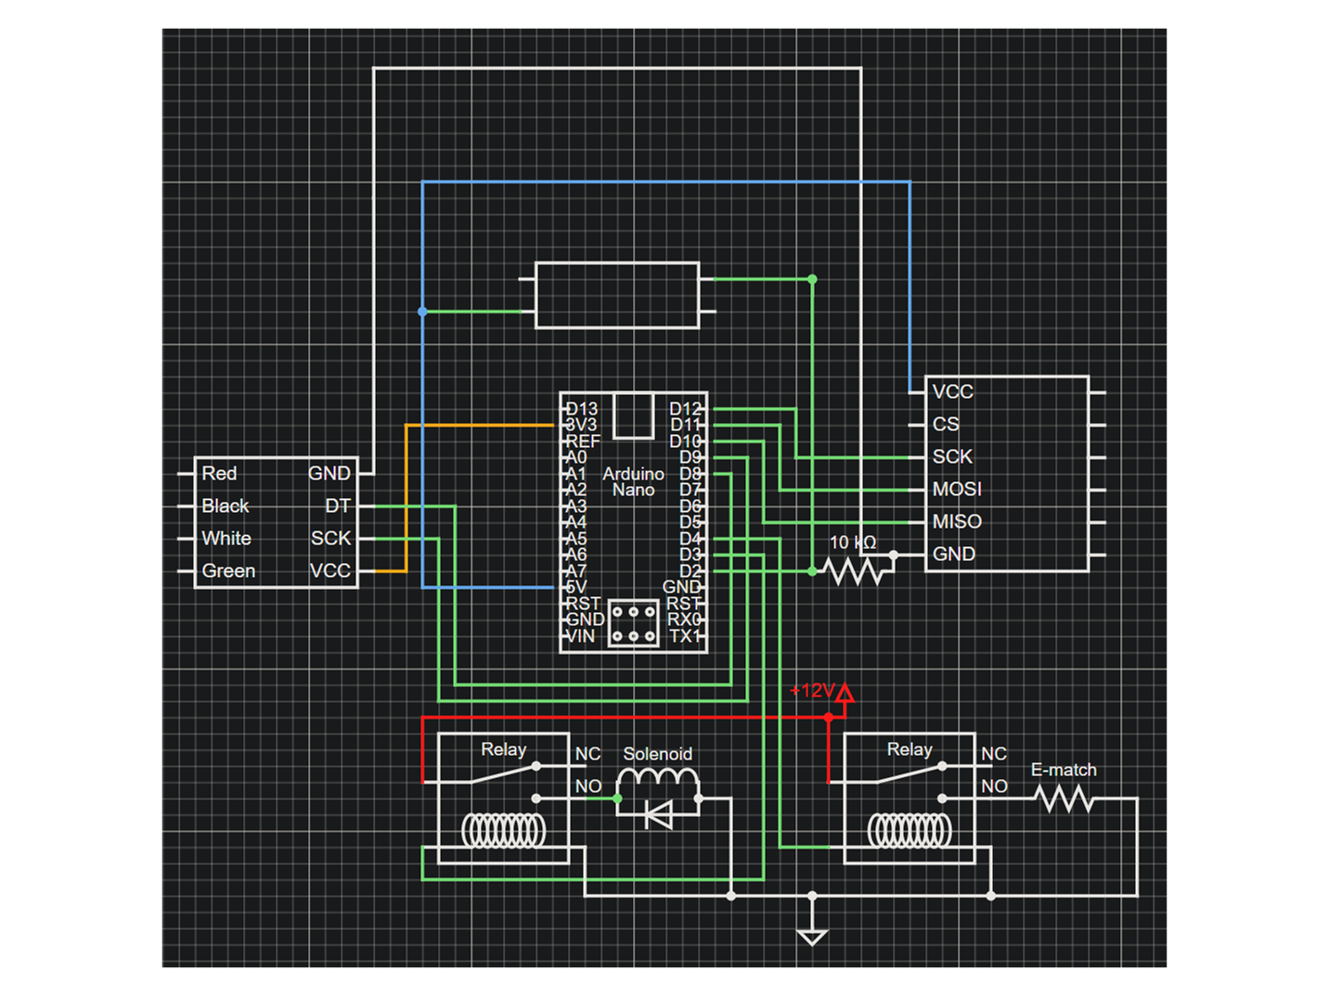Click the +12V text label
The height and width of the screenshot is (996, 1329).
[812, 690]
